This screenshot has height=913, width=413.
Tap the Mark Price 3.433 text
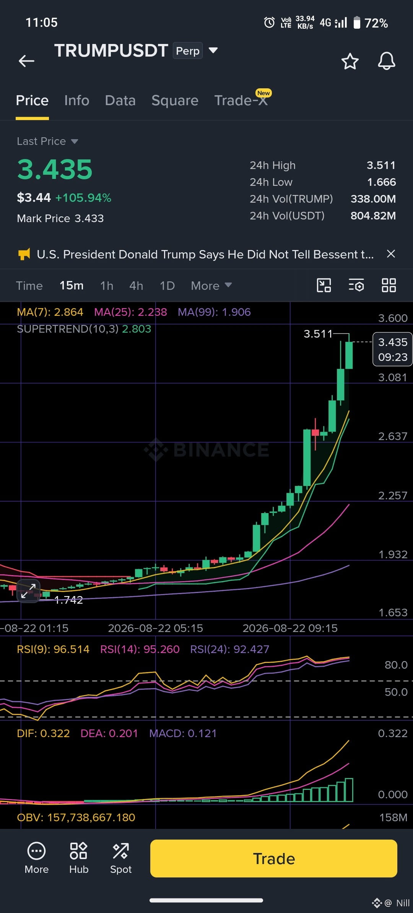pos(60,218)
